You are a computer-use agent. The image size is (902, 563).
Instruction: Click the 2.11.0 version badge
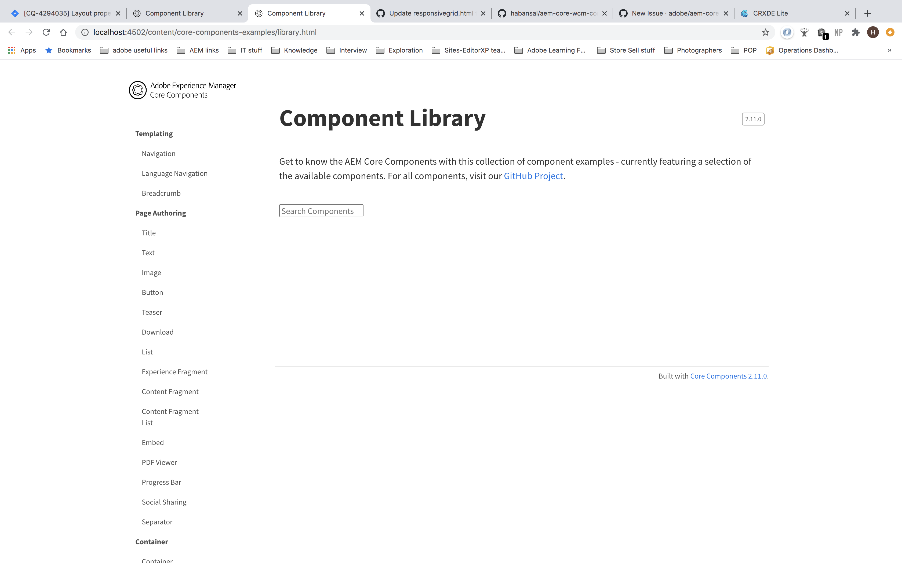[x=753, y=119]
